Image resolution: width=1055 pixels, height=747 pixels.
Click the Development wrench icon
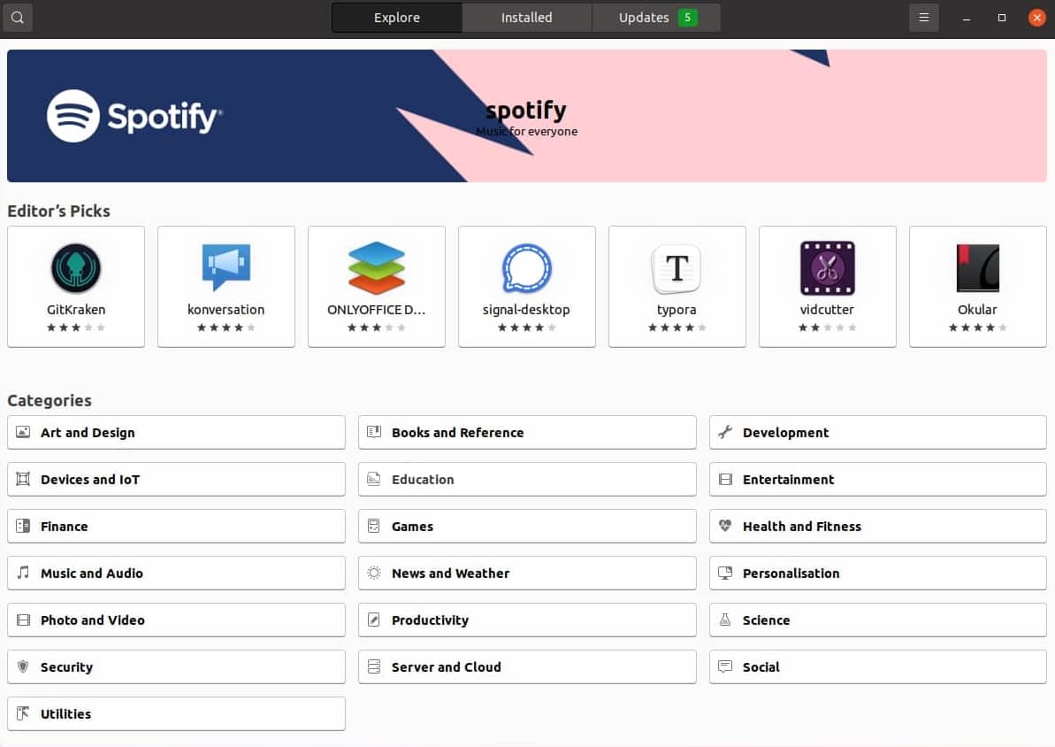point(725,432)
